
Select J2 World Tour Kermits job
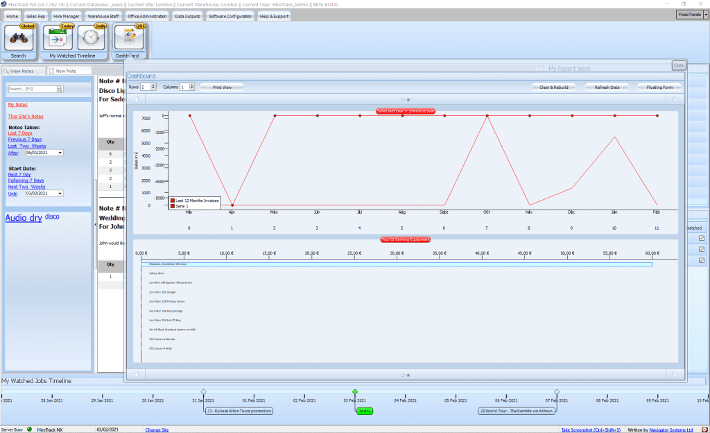pos(517,411)
